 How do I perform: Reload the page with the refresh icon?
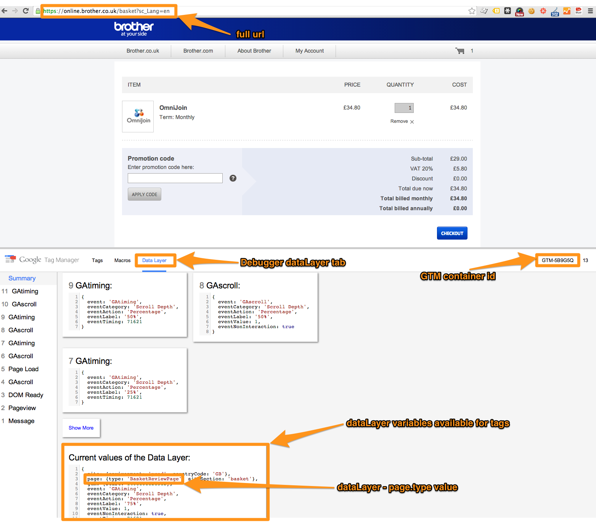point(26,11)
